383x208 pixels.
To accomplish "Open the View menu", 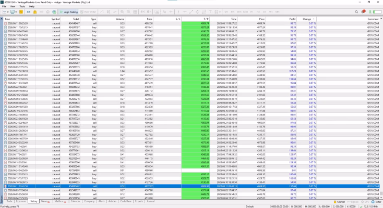I will click(13, 7).
